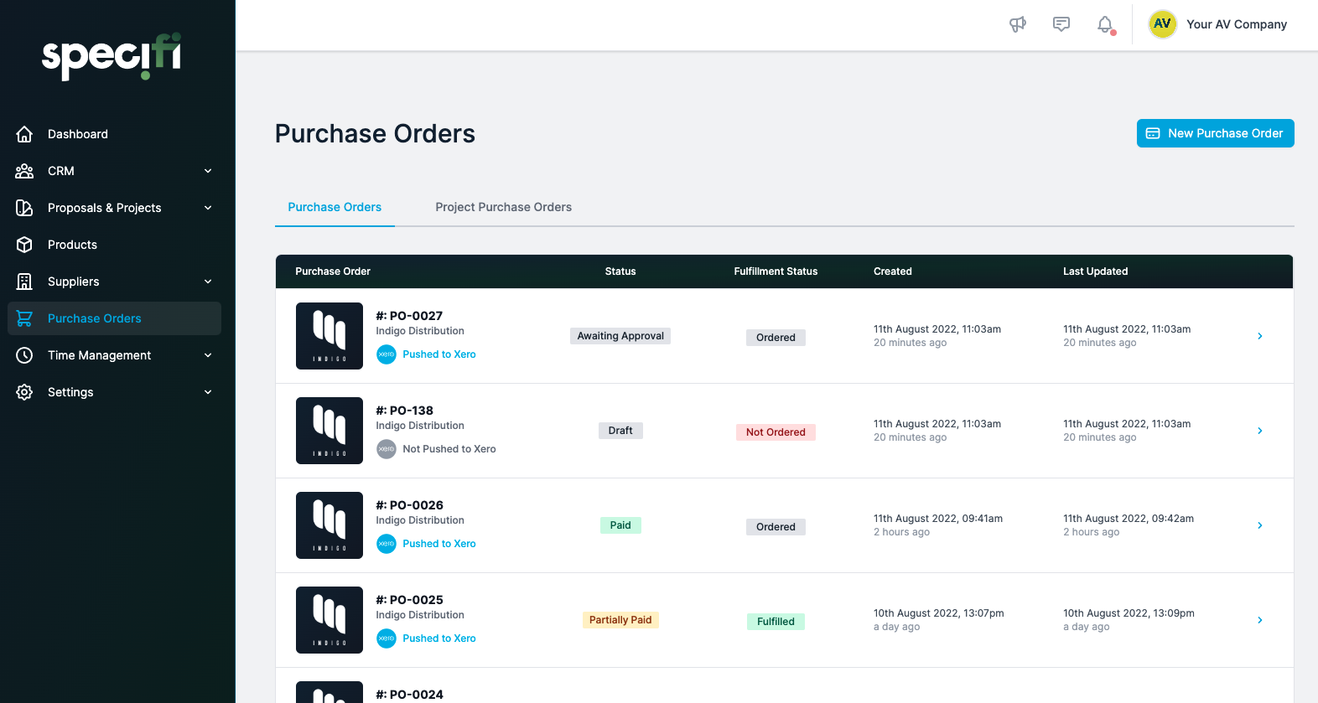Expand the Suppliers submenu chevron
The width and height of the screenshot is (1318, 703).
(x=208, y=282)
